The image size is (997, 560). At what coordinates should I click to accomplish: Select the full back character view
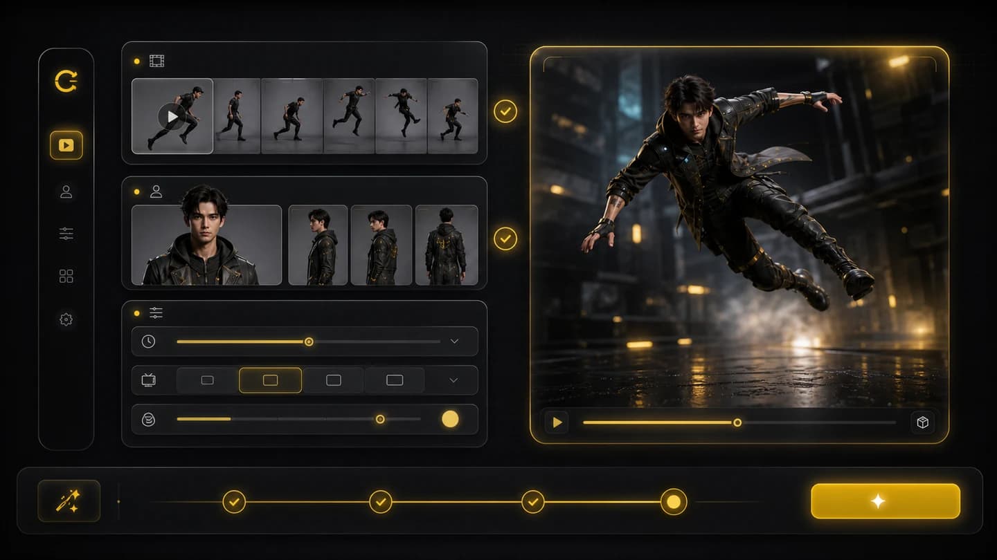click(447, 245)
